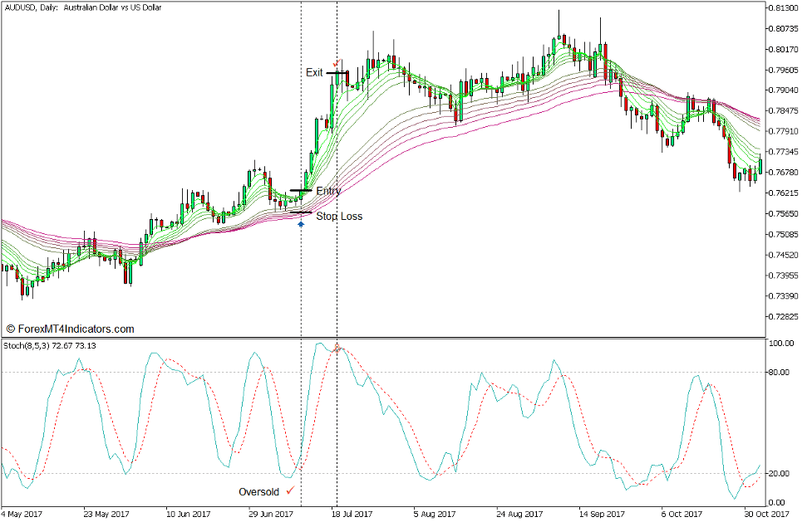Select the Stop Loss label text
Screen dimensions: 812x522
(339, 217)
